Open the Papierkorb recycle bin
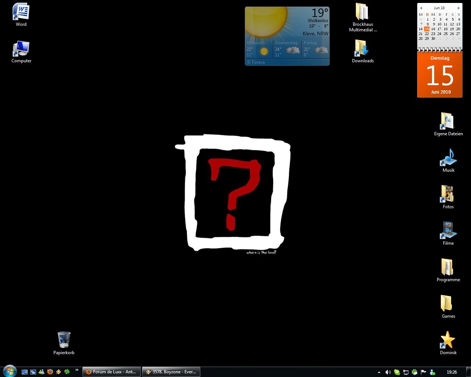Viewport: 471px width, 377px height. click(64, 343)
